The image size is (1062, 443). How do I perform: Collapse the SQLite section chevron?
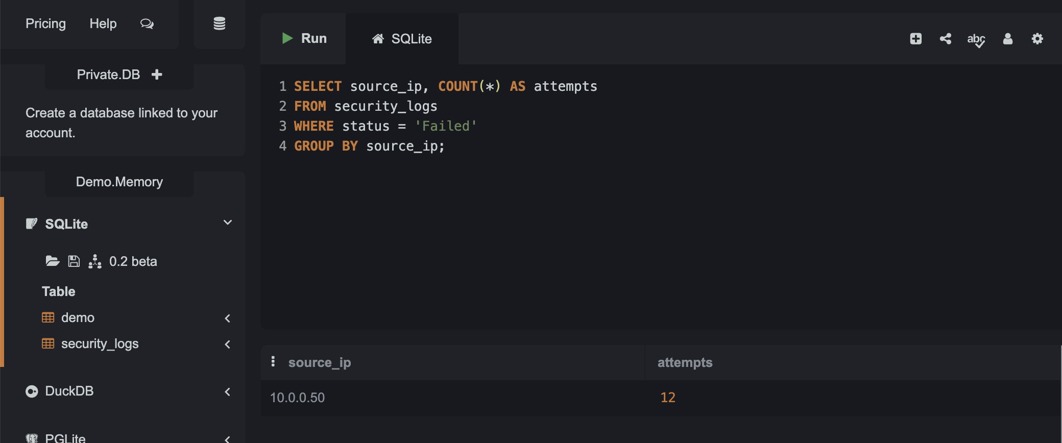228,223
